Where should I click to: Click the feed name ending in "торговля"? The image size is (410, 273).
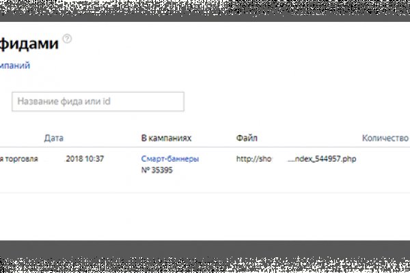click(19, 159)
